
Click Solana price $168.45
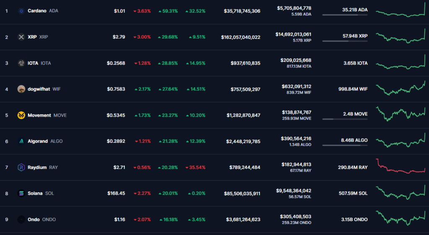click(116, 193)
